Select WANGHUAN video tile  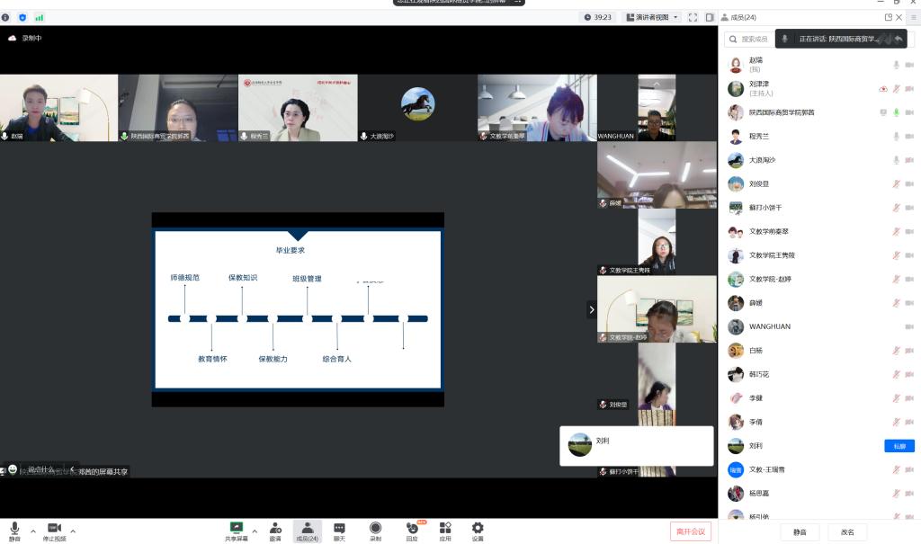click(657, 108)
